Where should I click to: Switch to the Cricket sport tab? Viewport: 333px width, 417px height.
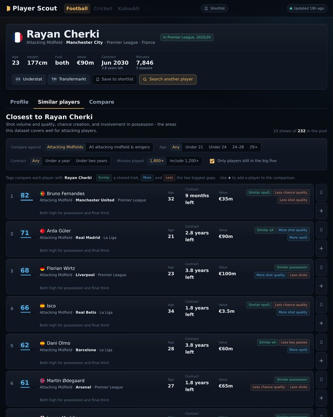(x=103, y=9)
